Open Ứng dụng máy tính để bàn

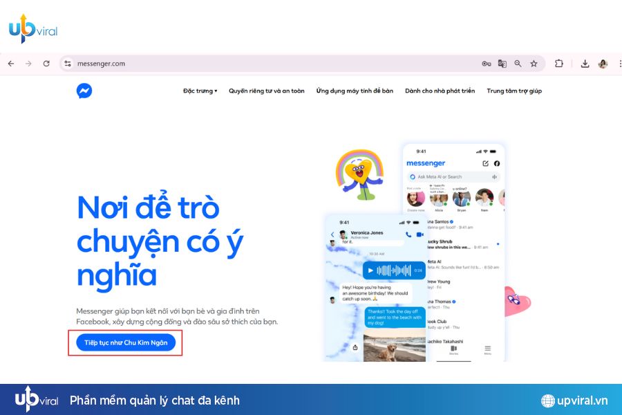pyautogui.click(x=355, y=91)
